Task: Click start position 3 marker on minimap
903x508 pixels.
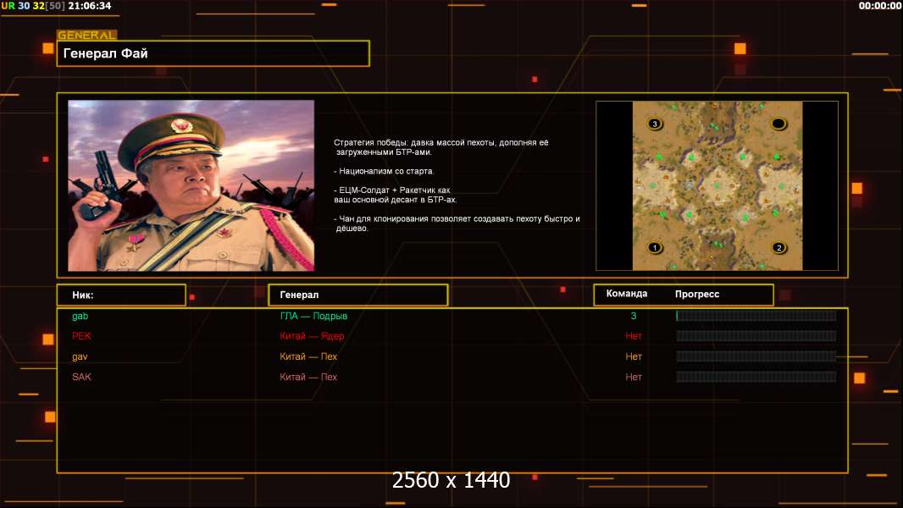Action: pos(654,124)
